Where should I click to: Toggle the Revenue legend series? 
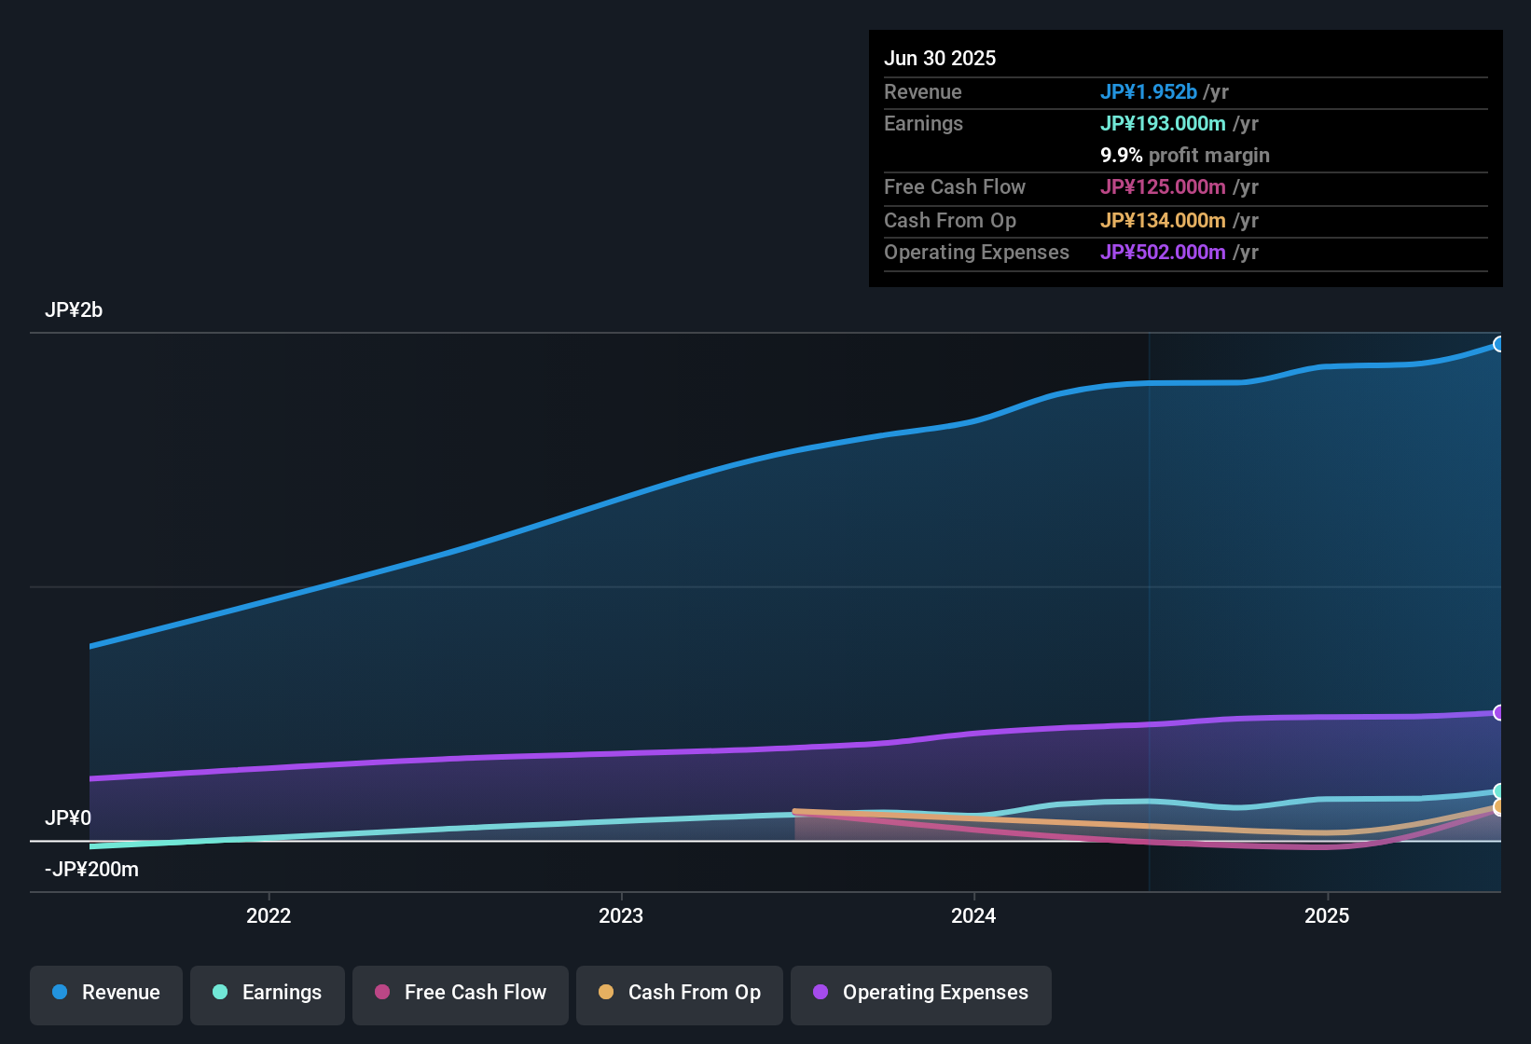coord(106,994)
